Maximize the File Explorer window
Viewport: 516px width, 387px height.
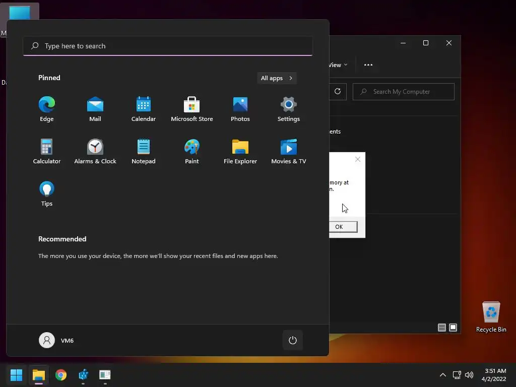point(426,43)
